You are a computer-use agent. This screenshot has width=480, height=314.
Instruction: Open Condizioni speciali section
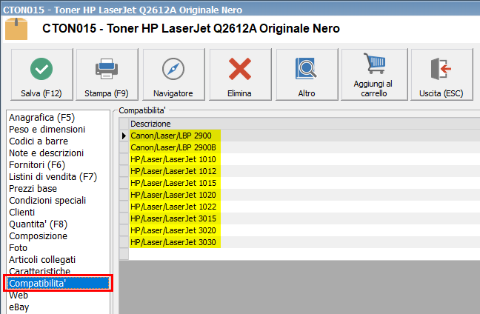coord(47,201)
